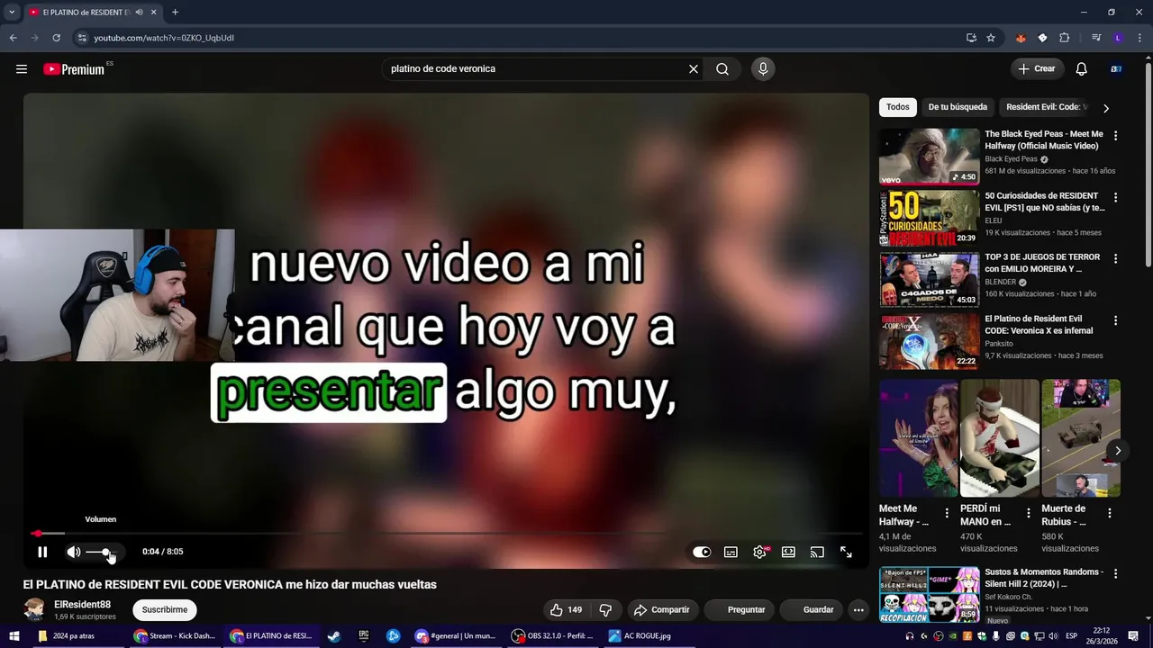Seek on the red video progress bar
This screenshot has height=648, width=1153.
coord(446,534)
